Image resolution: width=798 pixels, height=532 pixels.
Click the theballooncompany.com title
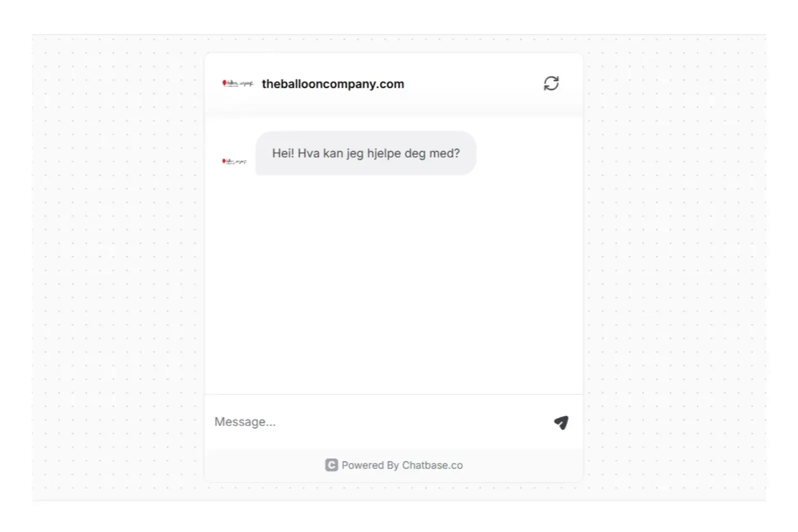[x=333, y=84]
